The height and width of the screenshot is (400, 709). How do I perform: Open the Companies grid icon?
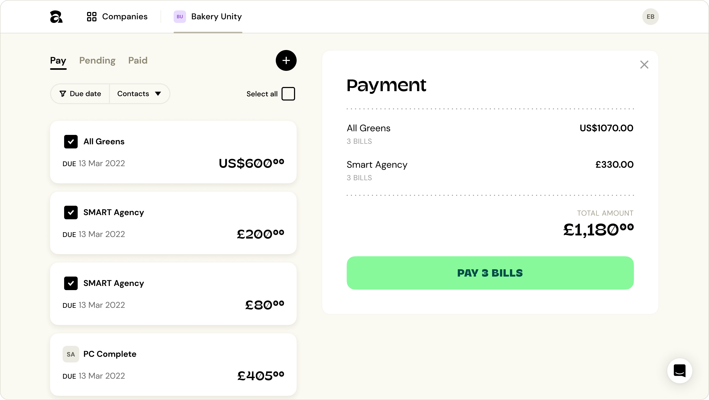tap(92, 16)
